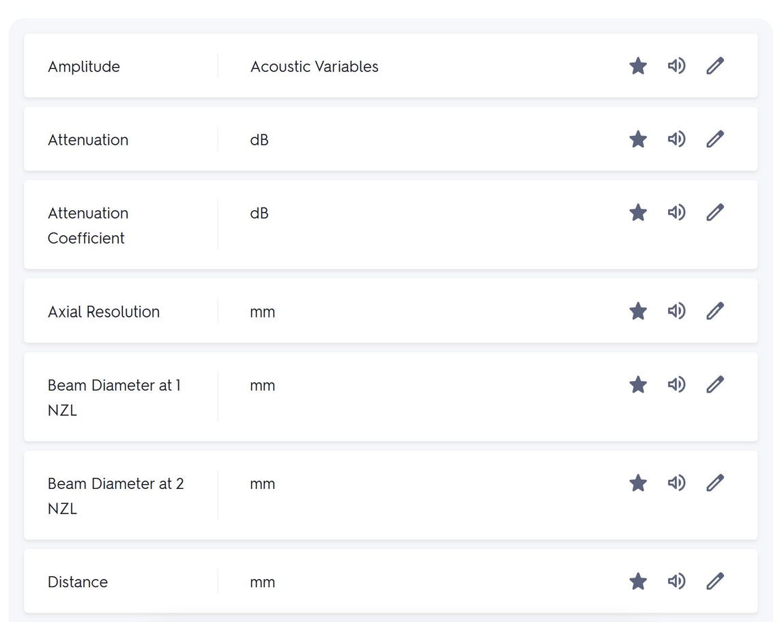This screenshot has width=778, height=622.
Task: Edit the Beam Diameter at 1 NZL entry
Action: 715,384
